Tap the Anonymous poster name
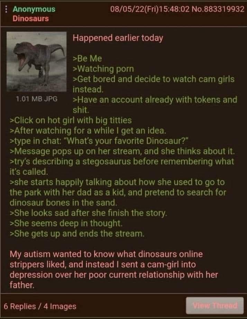The height and width of the screenshot is (319, 247). click(x=34, y=9)
